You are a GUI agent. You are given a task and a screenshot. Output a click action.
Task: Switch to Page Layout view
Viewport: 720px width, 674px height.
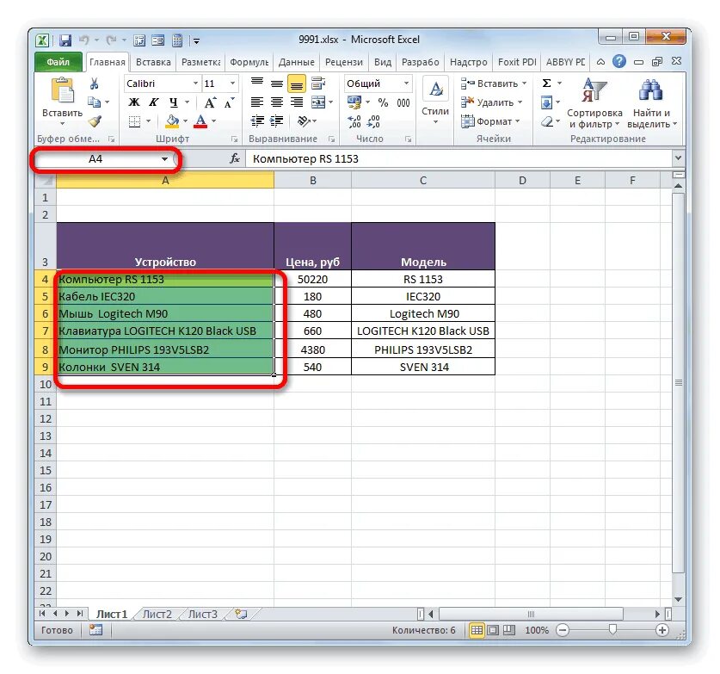pyautogui.click(x=493, y=630)
